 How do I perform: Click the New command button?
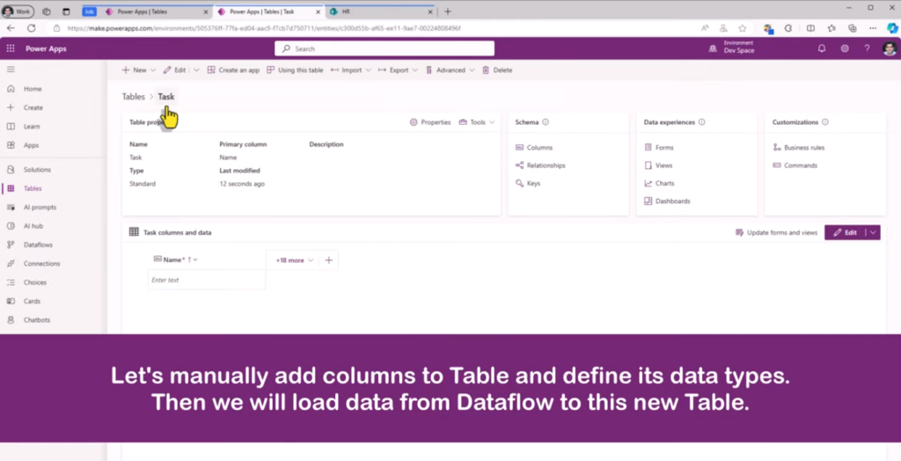pyautogui.click(x=134, y=70)
